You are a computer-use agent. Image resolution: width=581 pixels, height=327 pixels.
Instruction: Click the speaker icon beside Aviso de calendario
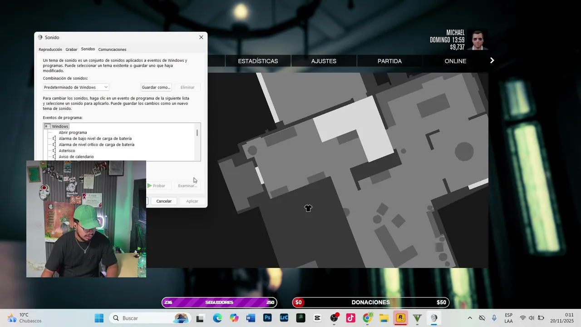[x=54, y=157]
